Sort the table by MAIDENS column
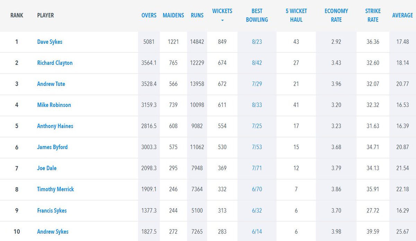The width and height of the screenshot is (416, 241). coord(173,15)
